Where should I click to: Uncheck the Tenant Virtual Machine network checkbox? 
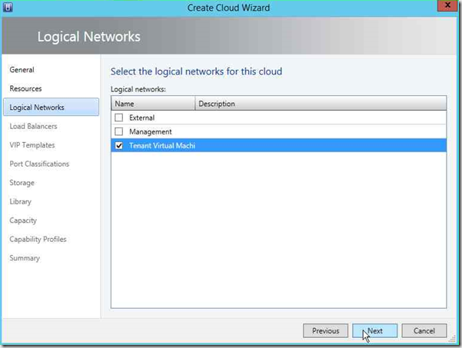(x=118, y=146)
